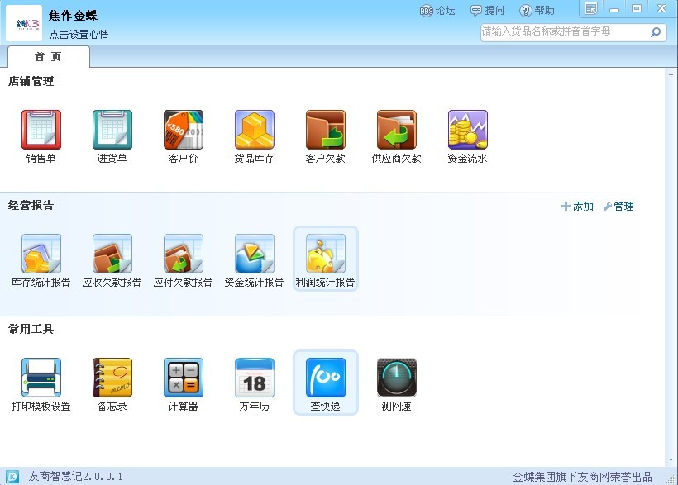The width and height of the screenshot is (678, 485).
Task: Open 资金流水 cash flow icon
Action: pyautogui.click(x=468, y=131)
